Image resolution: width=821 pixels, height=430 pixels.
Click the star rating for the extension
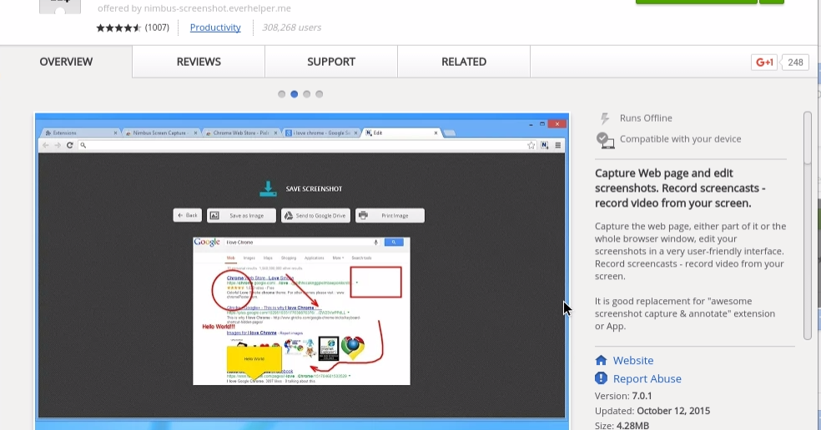118,27
